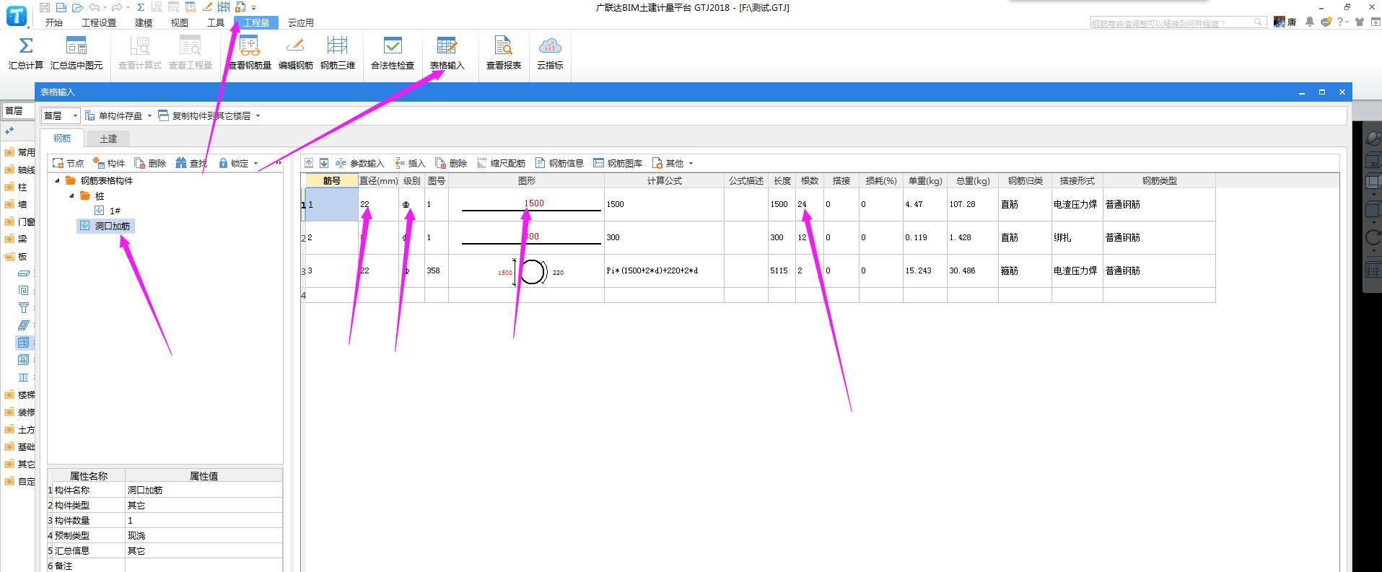The width and height of the screenshot is (1382, 572).
Task: Click the rebar search help input field
Action: pyautogui.click(x=1173, y=23)
